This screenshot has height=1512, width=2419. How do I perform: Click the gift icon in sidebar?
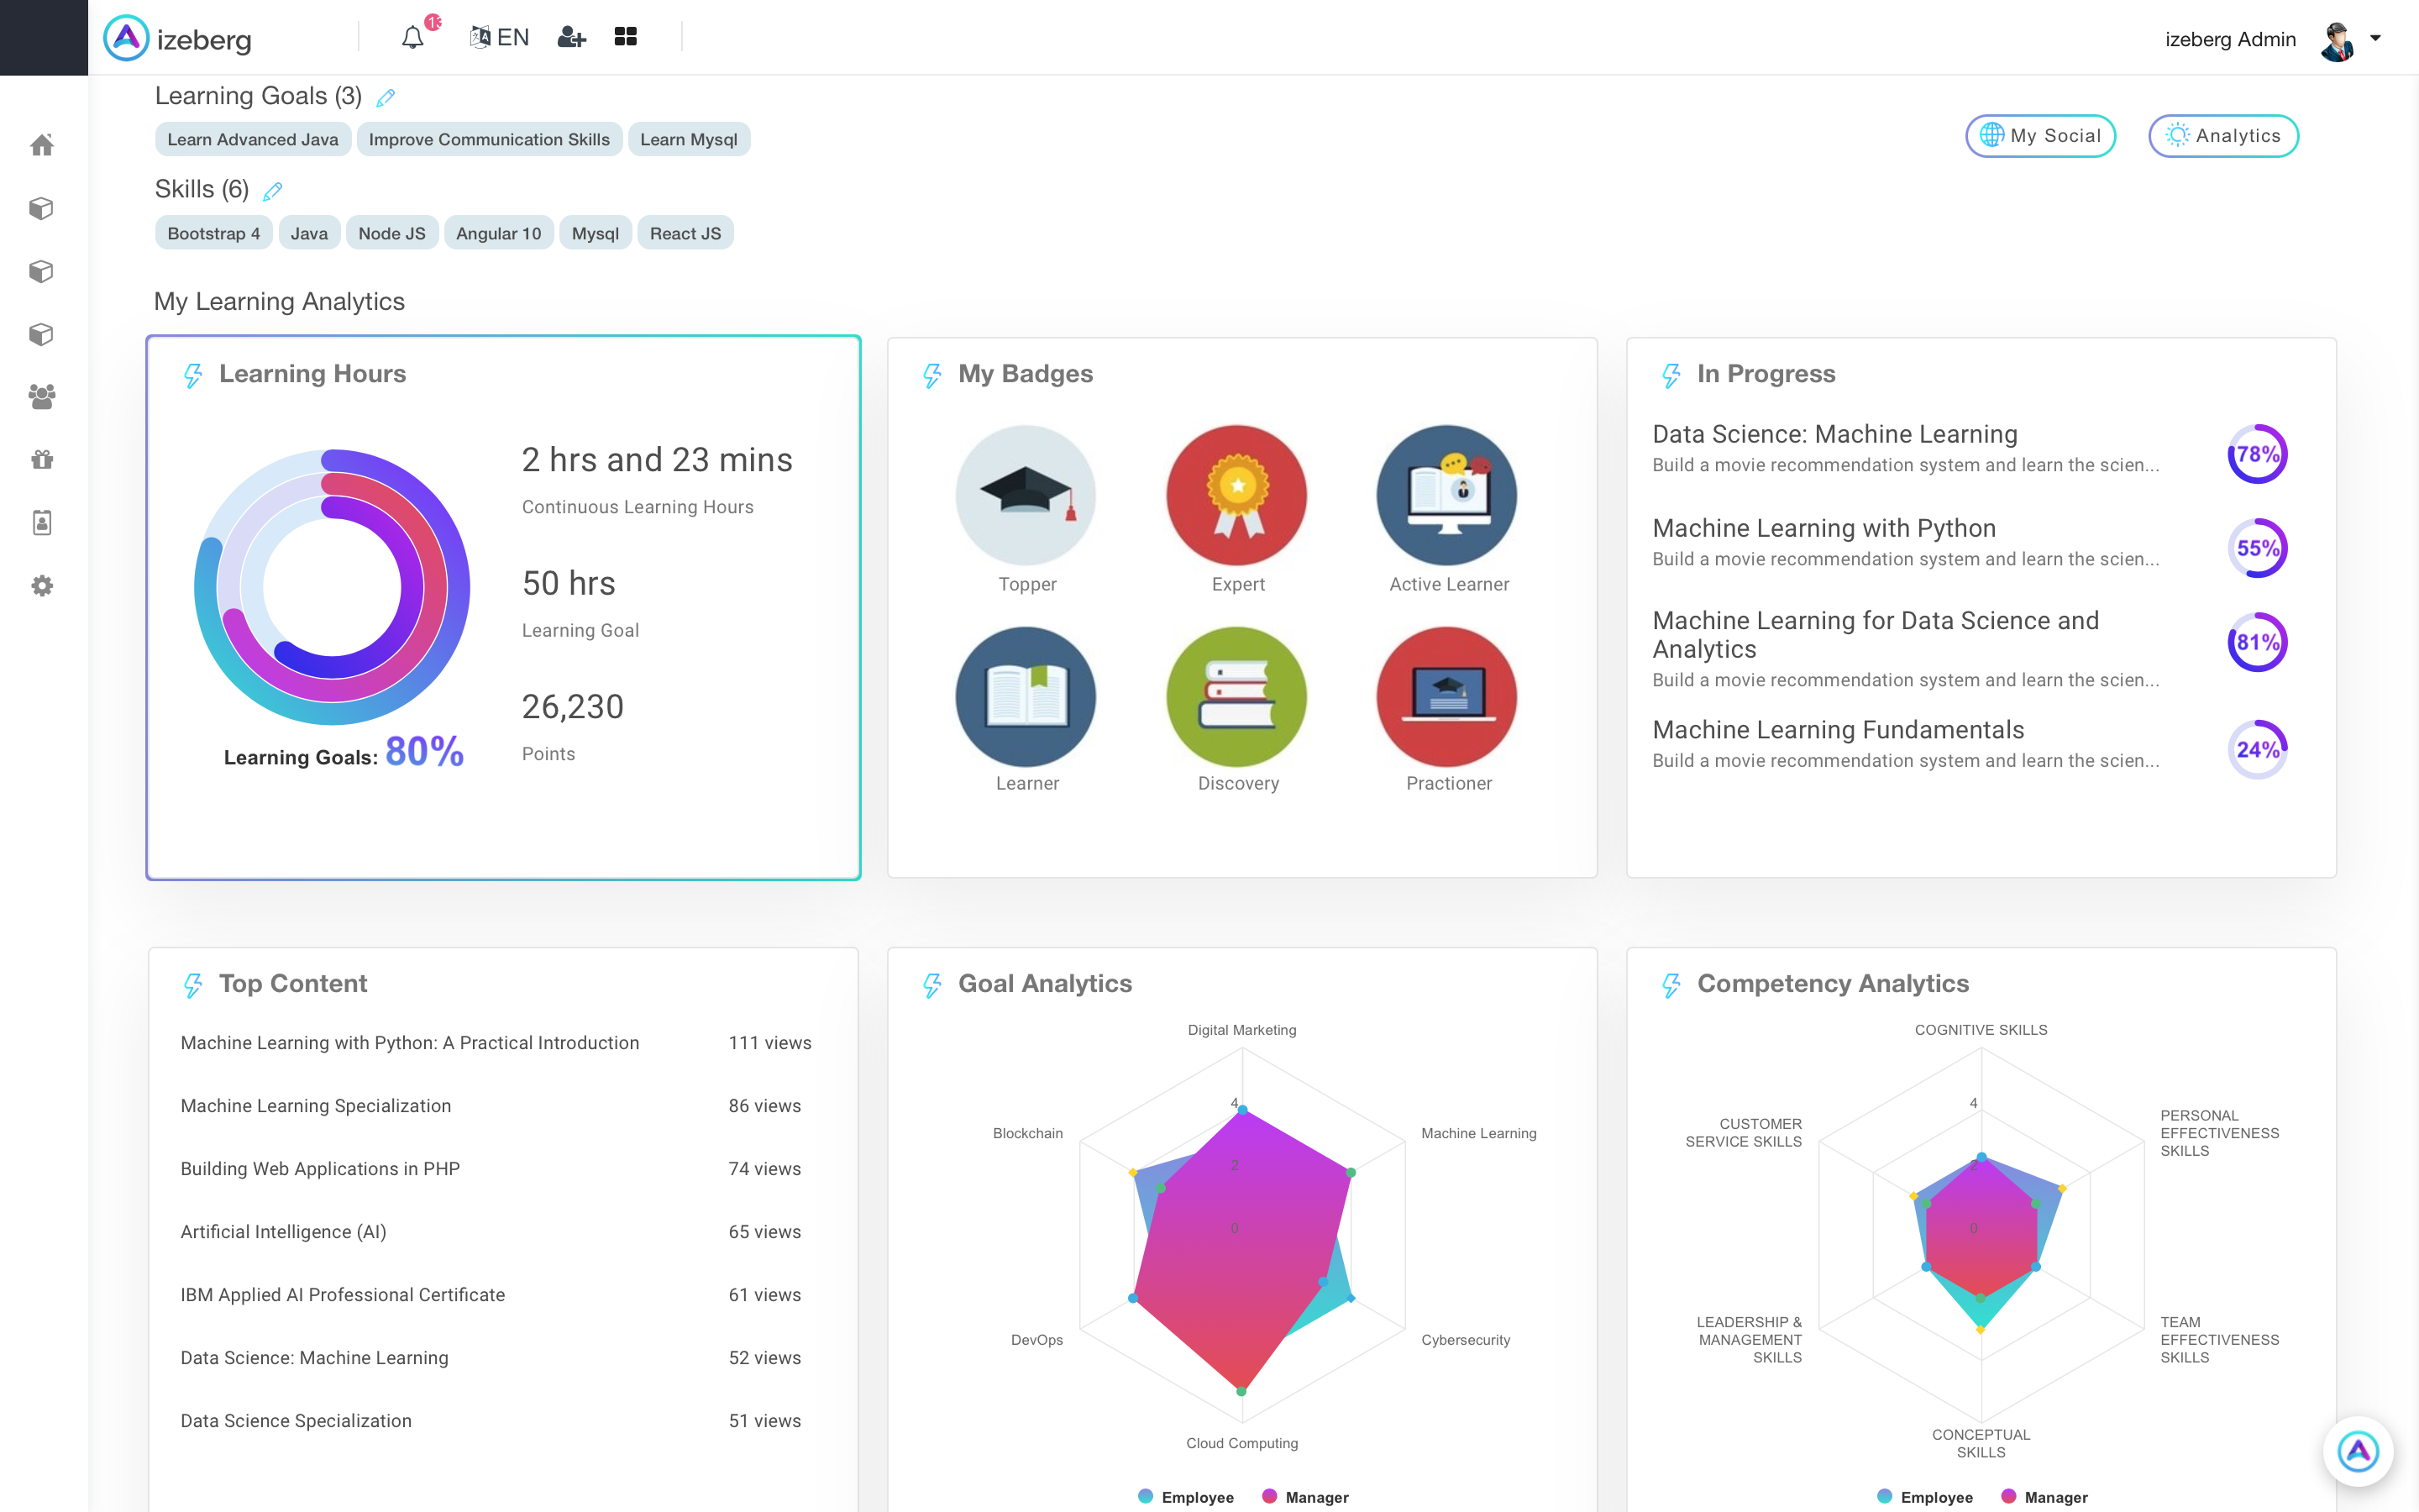click(42, 460)
